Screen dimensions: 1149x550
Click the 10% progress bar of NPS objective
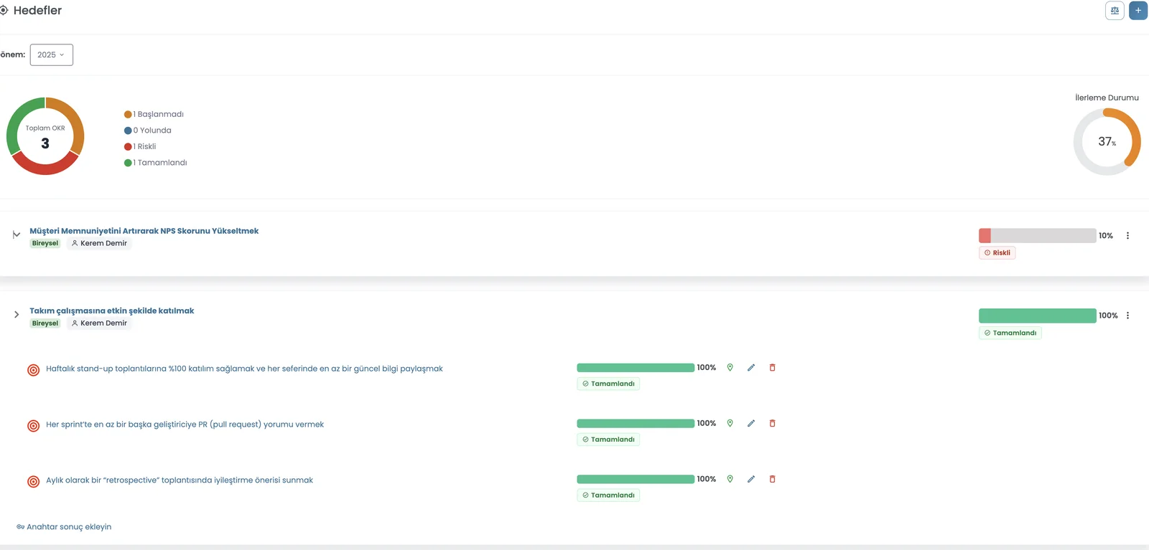point(1037,236)
